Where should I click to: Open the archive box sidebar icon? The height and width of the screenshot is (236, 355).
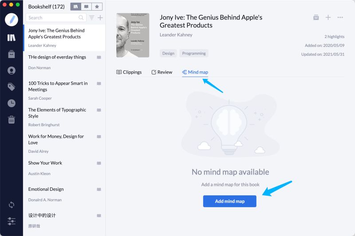pos(12,54)
